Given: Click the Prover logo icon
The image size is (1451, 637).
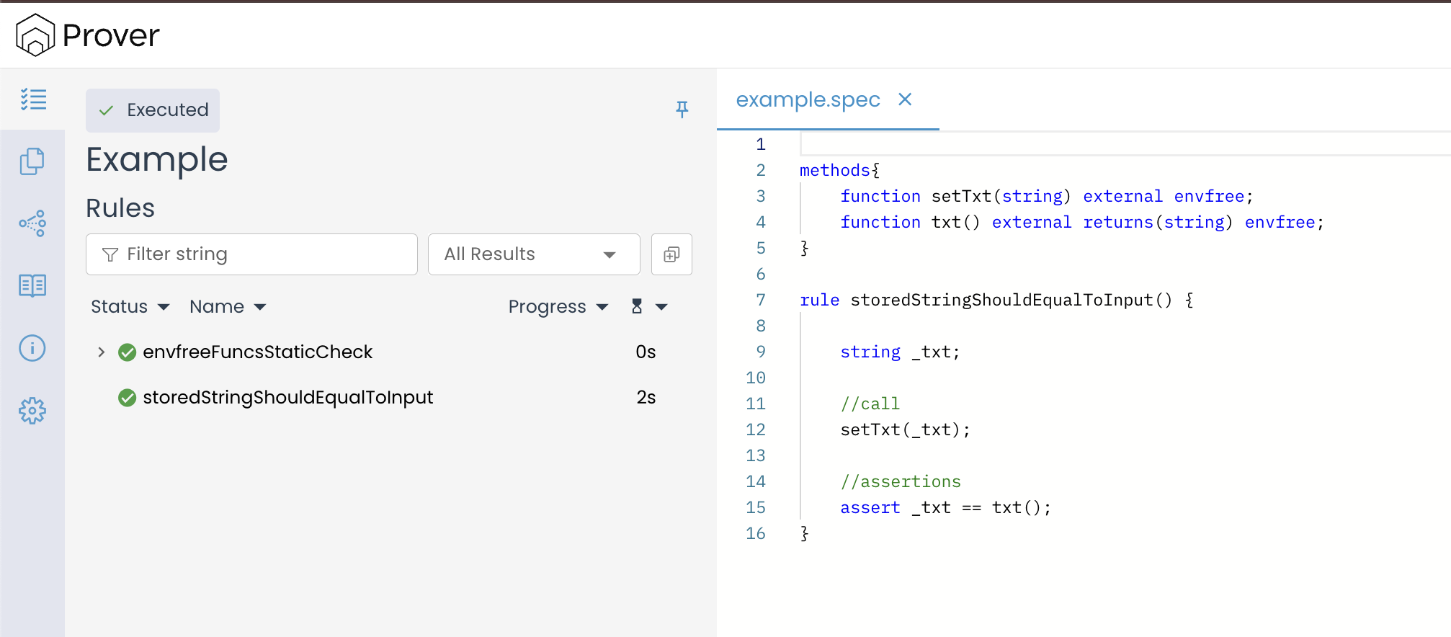Looking at the screenshot, I should [35, 35].
